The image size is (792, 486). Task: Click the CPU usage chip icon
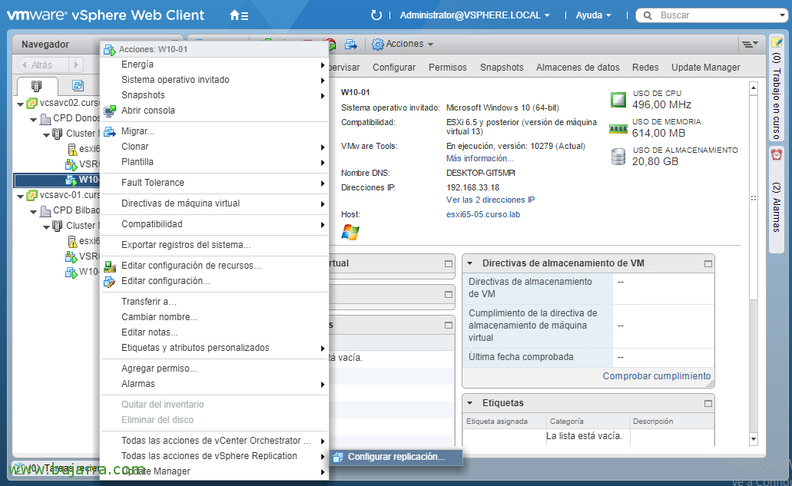coord(618,99)
